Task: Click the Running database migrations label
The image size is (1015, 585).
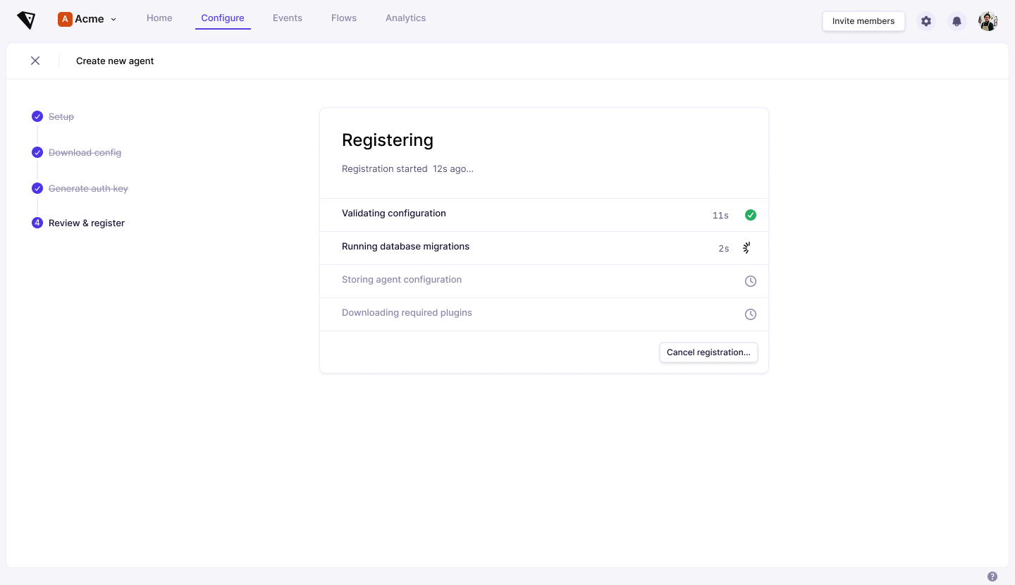Action: pos(405,246)
